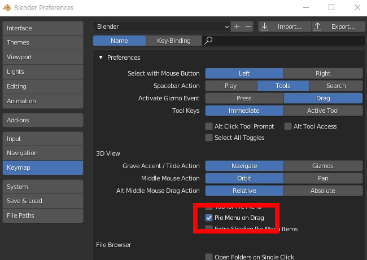Image resolution: width=367 pixels, height=260 pixels.
Task: Set Alt Middle Mouse Drag to Relative
Action: [x=244, y=191]
